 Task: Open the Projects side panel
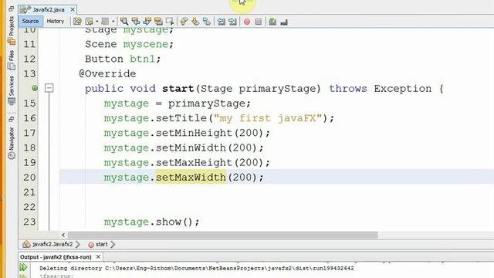point(12,30)
